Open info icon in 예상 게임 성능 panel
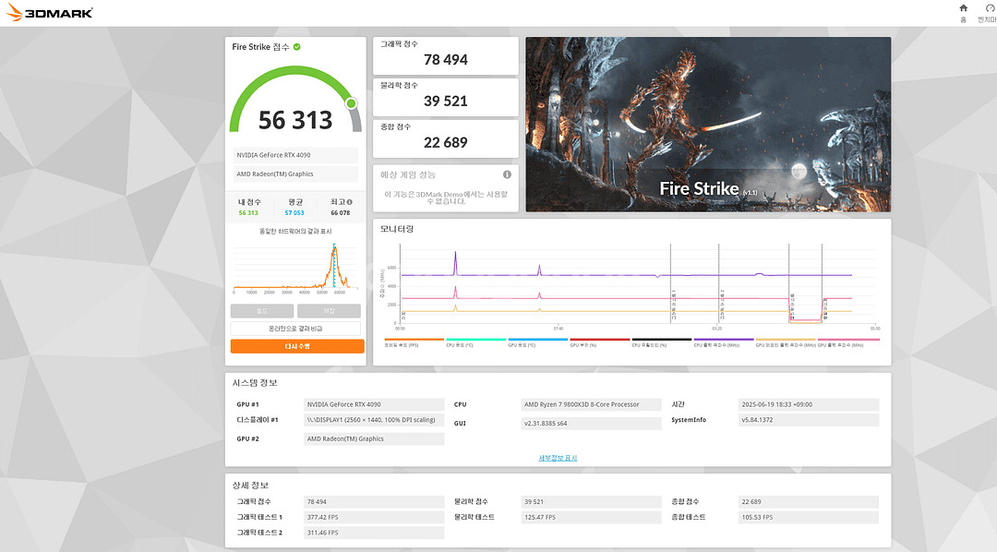 click(x=507, y=174)
